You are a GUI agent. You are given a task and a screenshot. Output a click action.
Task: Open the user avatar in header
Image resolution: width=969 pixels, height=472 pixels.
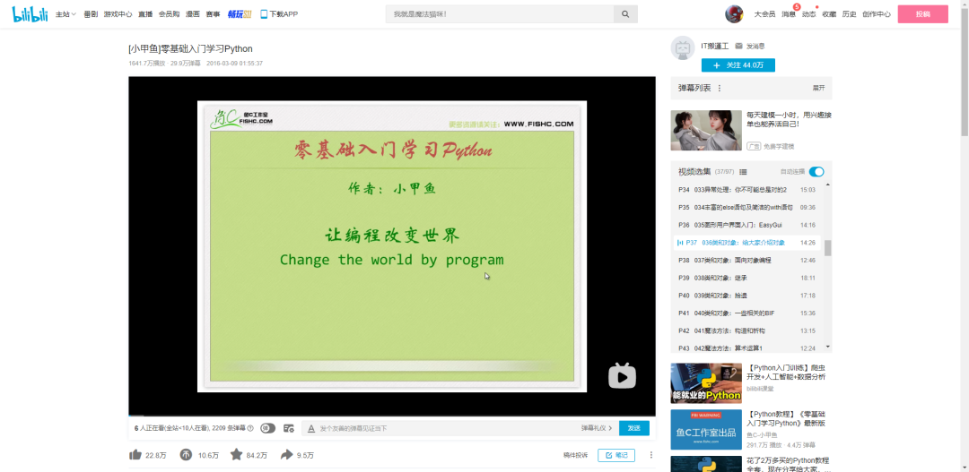(x=734, y=13)
